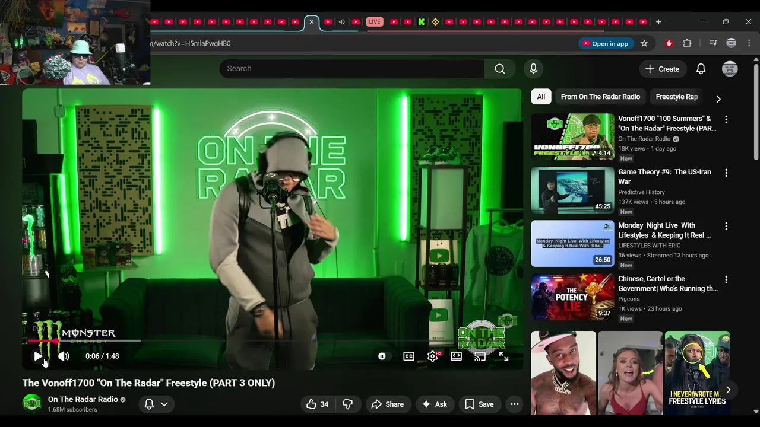The height and width of the screenshot is (427, 760).
Task: Dislike the video with thumbs down
Action: coord(348,404)
